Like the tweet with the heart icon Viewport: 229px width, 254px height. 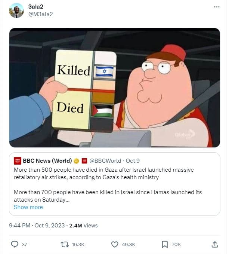(x=115, y=244)
